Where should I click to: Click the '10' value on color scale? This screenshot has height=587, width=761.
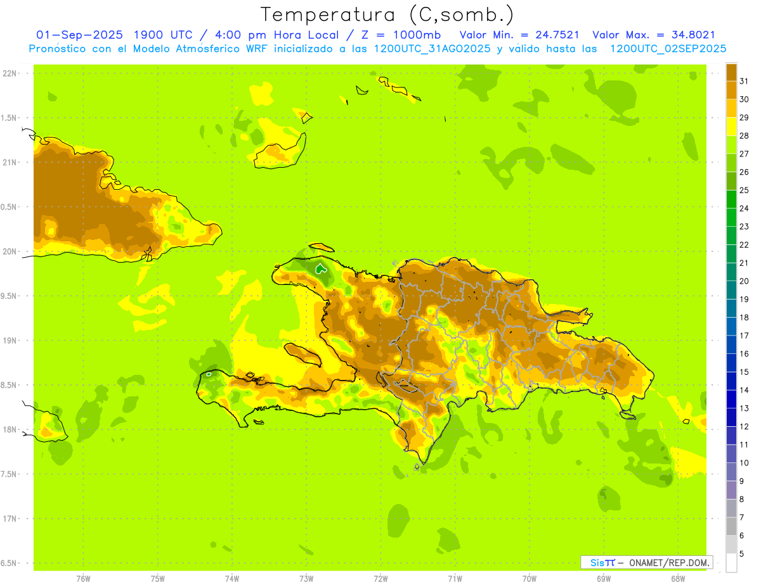coord(745,463)
